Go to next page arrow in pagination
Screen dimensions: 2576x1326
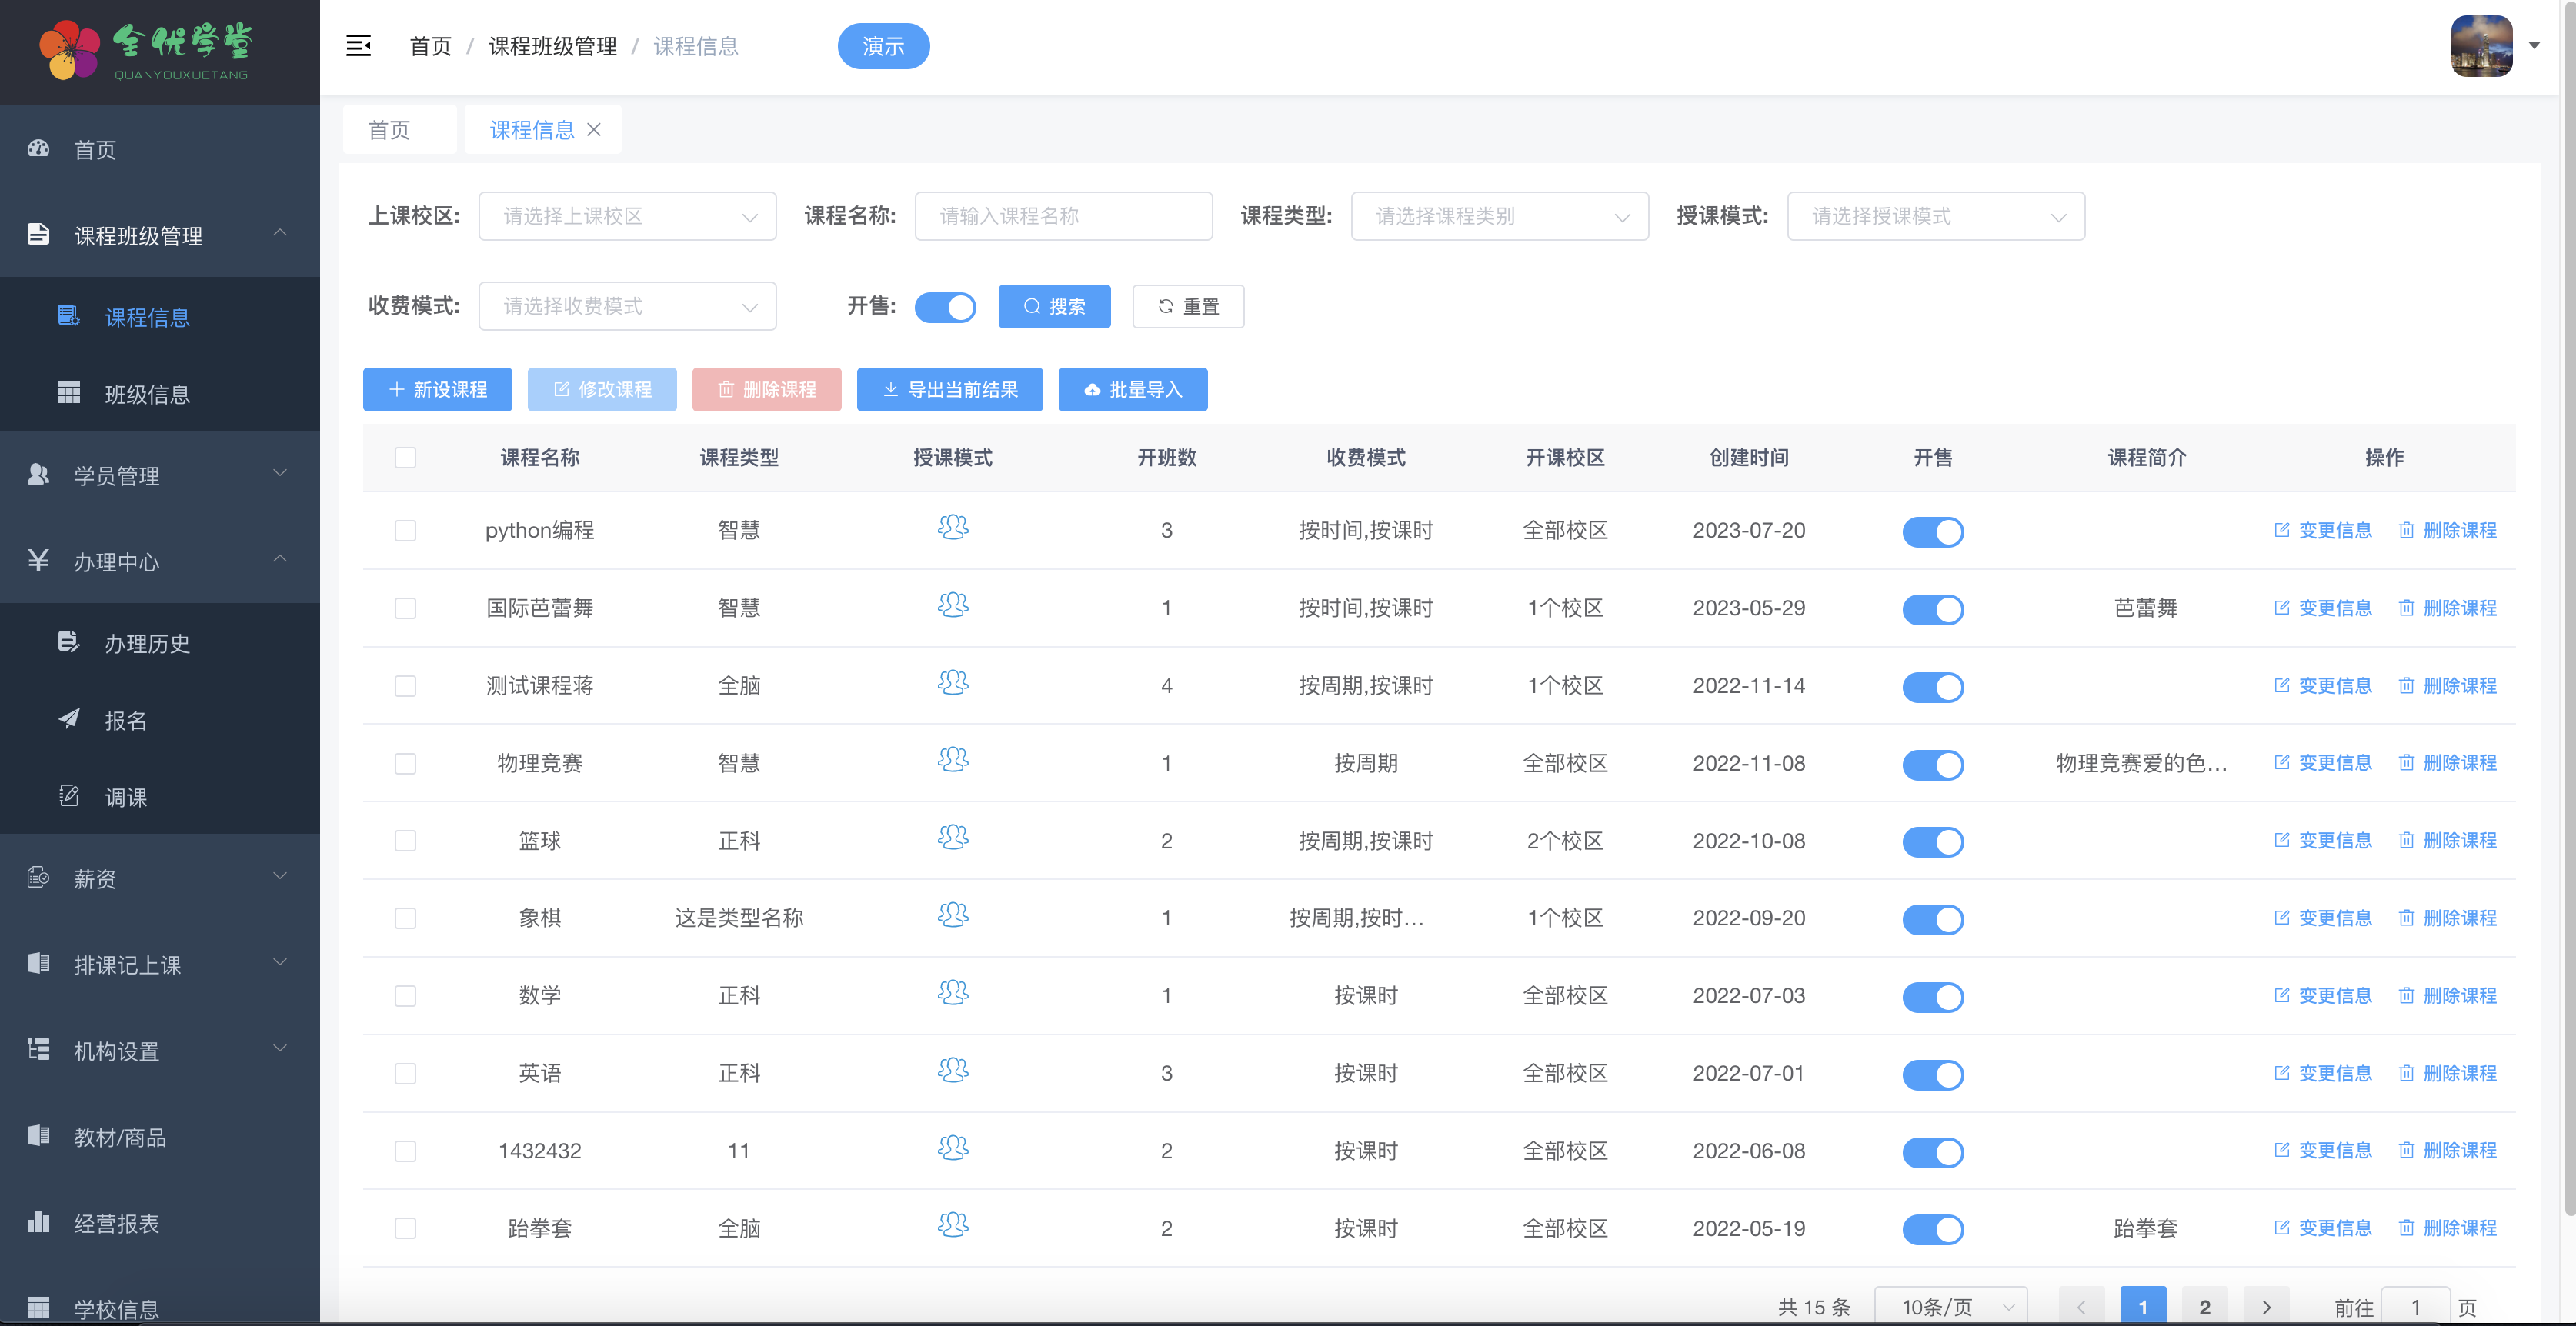point(2266,1307)
